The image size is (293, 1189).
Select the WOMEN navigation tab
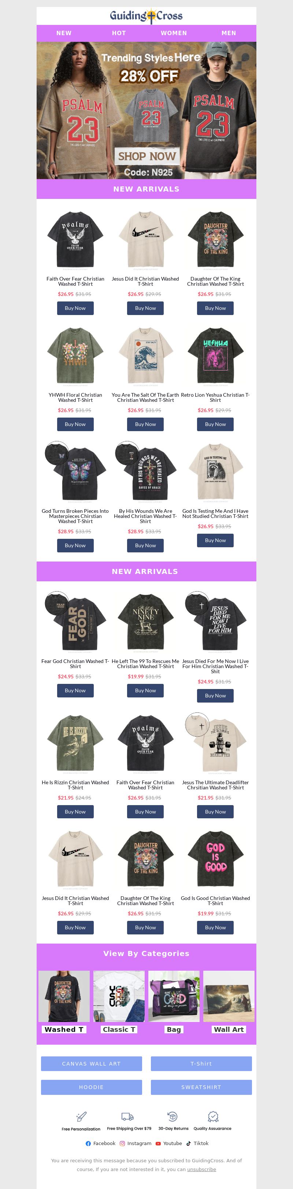[174, 33]
